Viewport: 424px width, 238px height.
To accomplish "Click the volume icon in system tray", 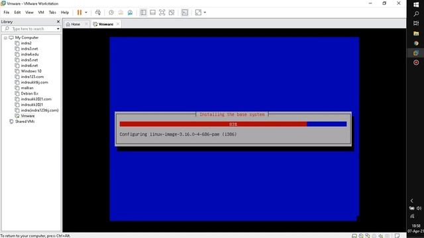I will (x=419, y=208).
